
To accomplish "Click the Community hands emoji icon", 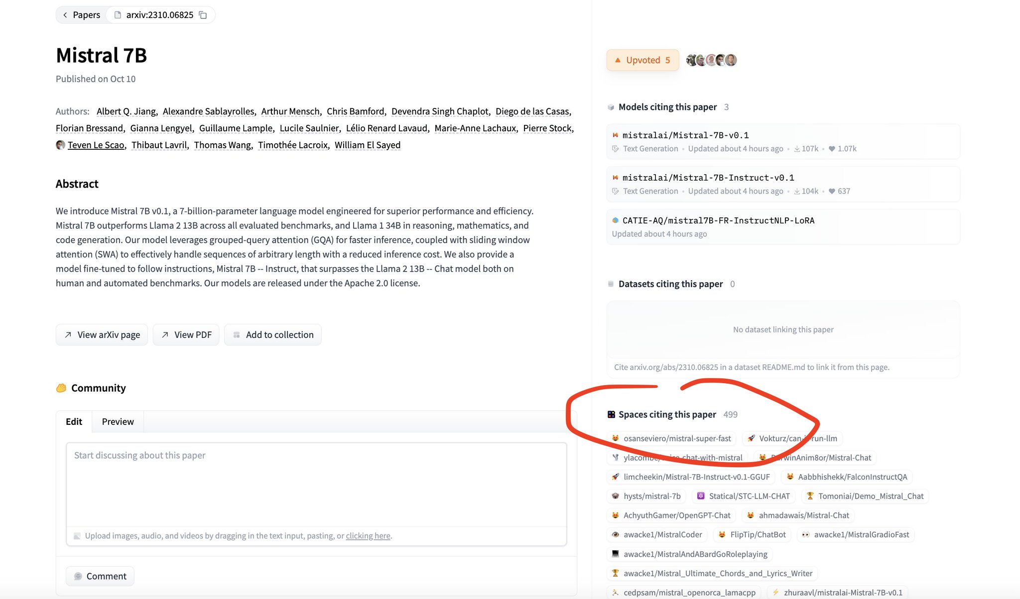I will [x=61, y=388].
